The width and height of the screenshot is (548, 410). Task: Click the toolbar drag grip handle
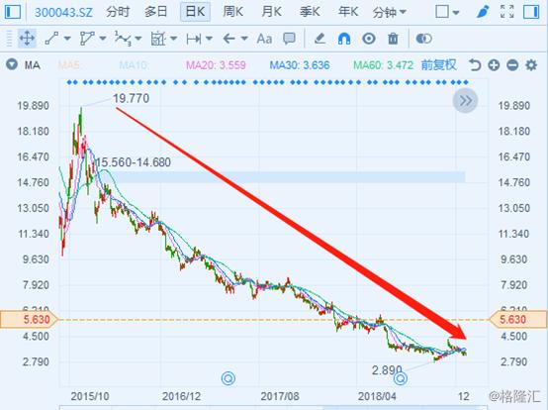[9, 39]
